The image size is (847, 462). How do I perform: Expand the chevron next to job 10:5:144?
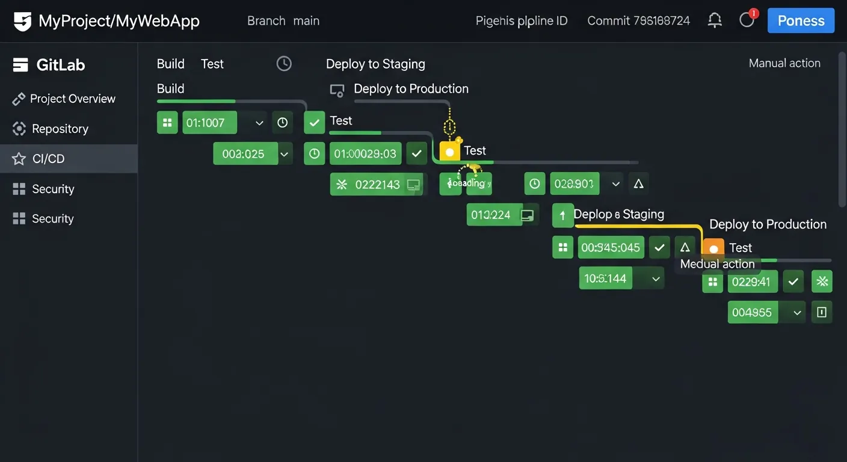(x=655, y=278)
